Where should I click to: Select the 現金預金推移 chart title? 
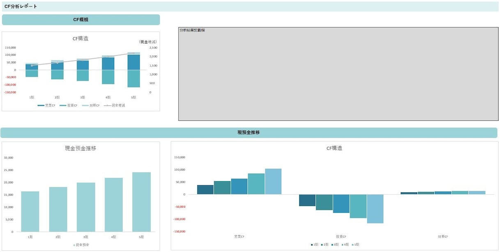point(80,148)
